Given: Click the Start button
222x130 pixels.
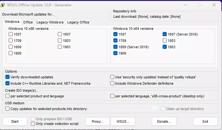Looking at the screenshot, I should [15, 121].
